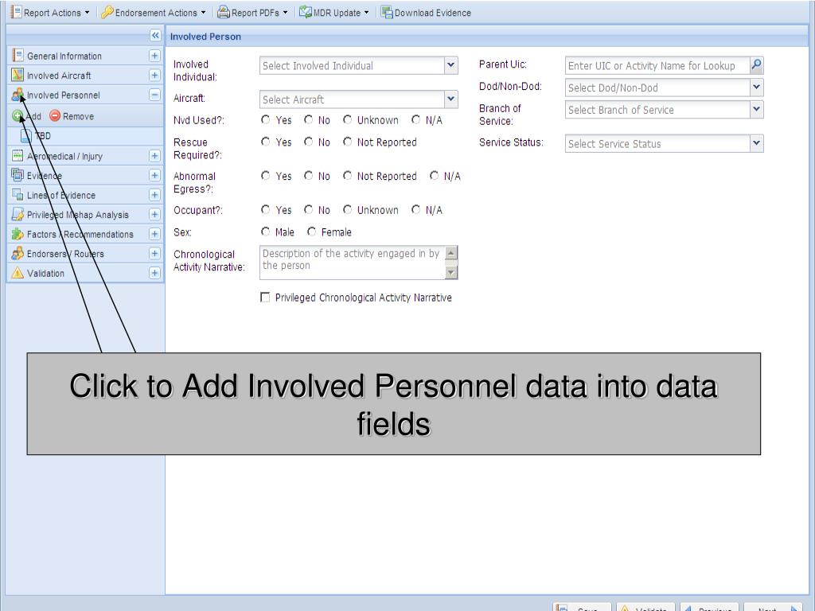815x611 pixels.
Task: Click the Chronological Activity Narrative text area
Action: point(353,263)
